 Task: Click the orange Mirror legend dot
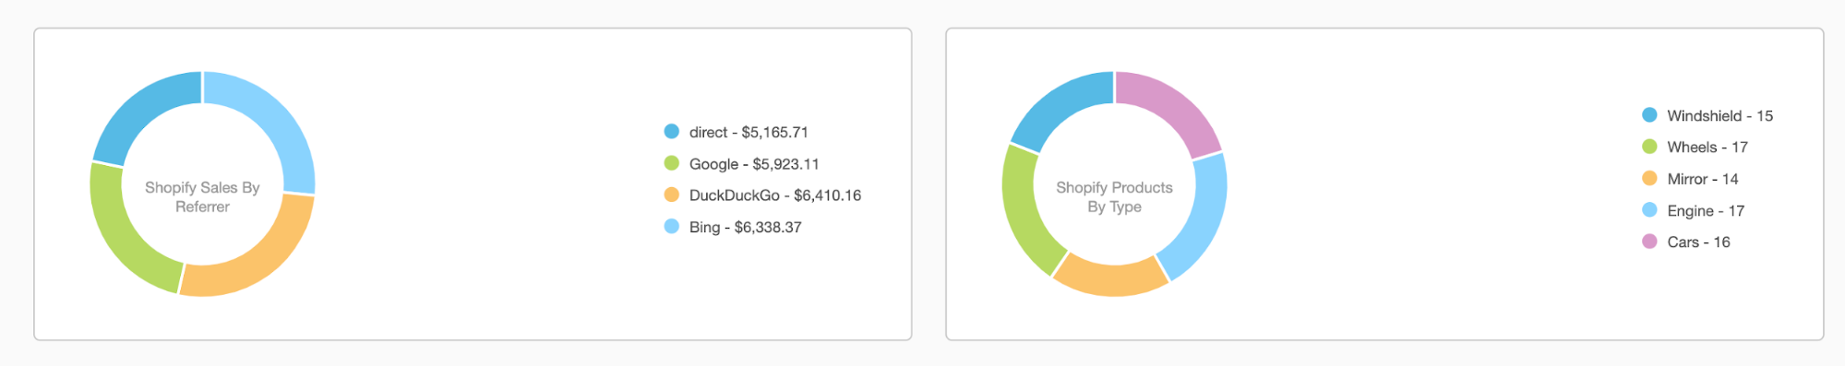tap(1649, 179)
